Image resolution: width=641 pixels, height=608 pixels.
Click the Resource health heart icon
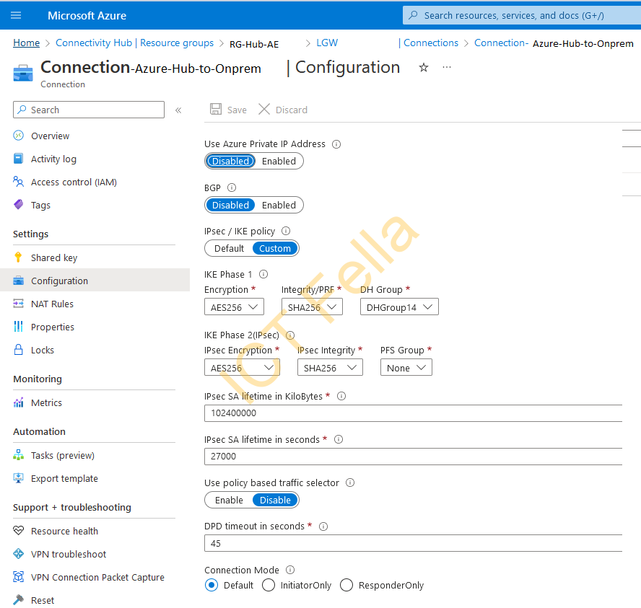18,530
